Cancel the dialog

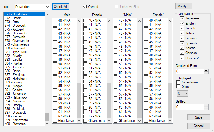coord(199,126)
